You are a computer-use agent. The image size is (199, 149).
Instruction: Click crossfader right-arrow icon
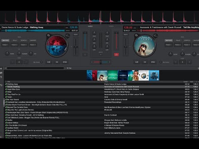pyautogui.click(x=109, y=62)
